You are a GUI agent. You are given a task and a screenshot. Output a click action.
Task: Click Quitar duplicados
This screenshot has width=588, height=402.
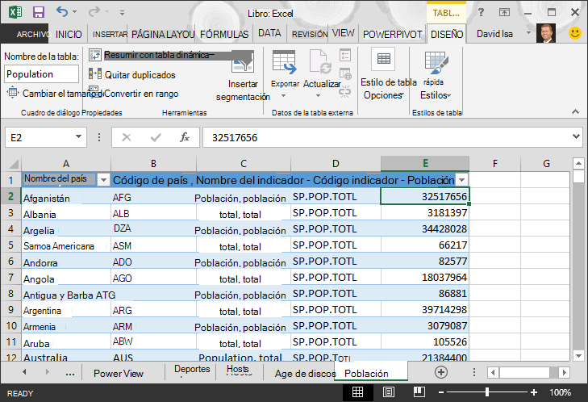[x=132, y=74]
